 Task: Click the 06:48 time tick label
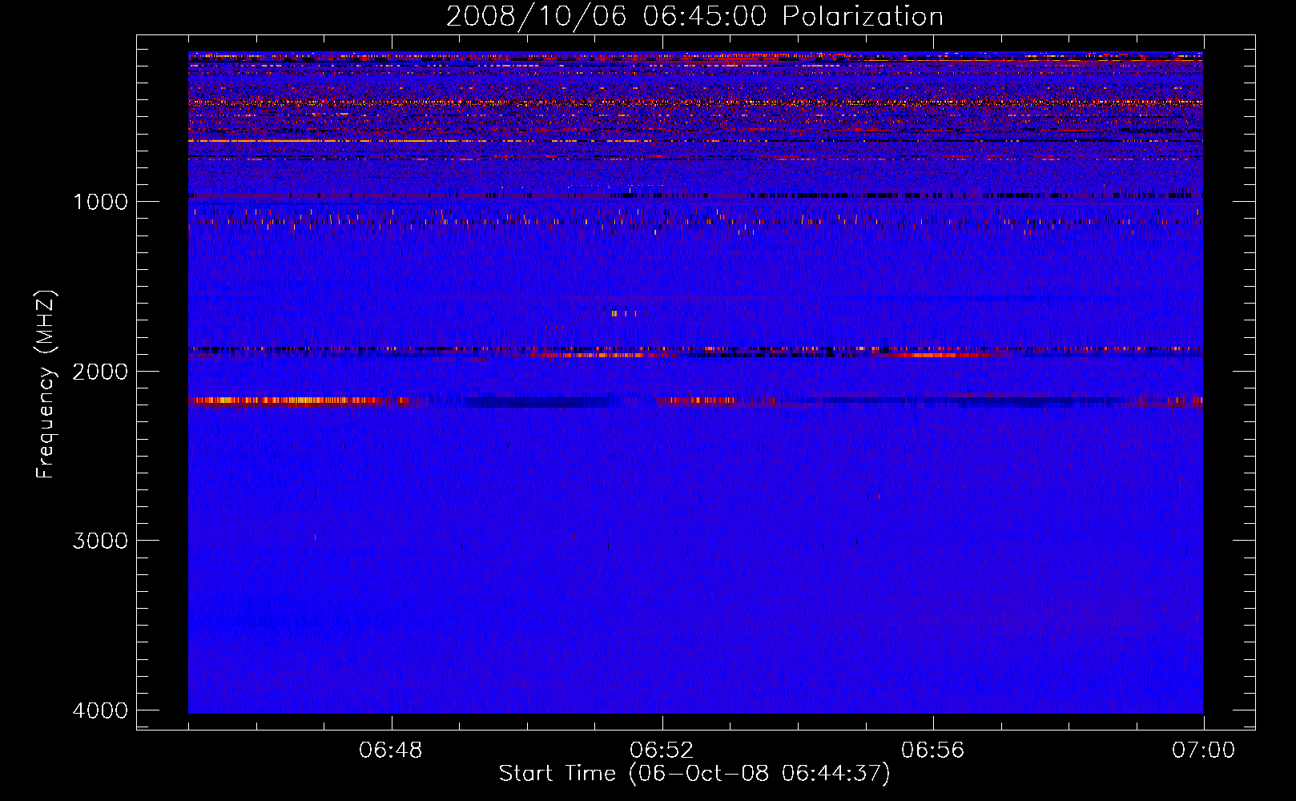pyautogui.click(x=391, y=751)
